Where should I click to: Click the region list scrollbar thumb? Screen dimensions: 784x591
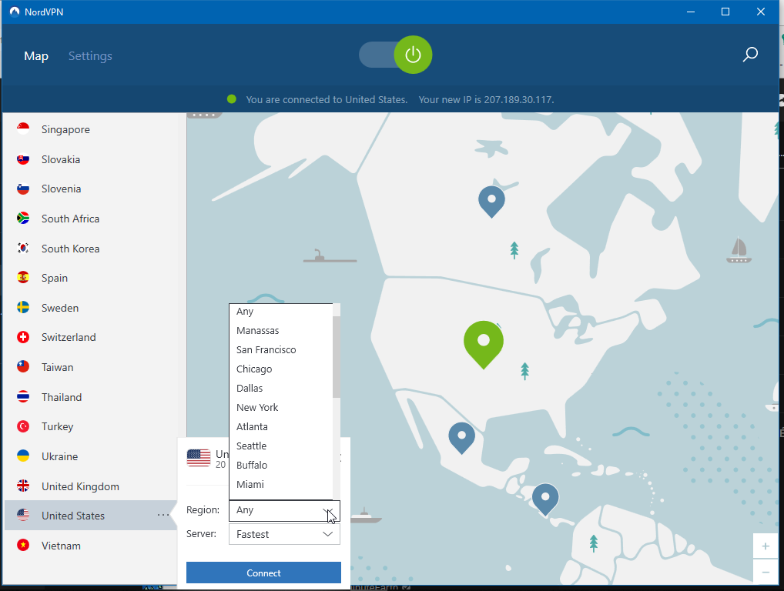click(336, 356)
